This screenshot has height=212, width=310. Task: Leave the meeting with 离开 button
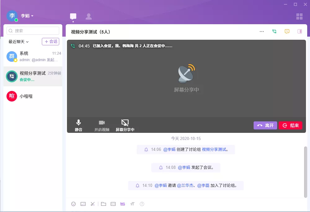pos(265,125)
